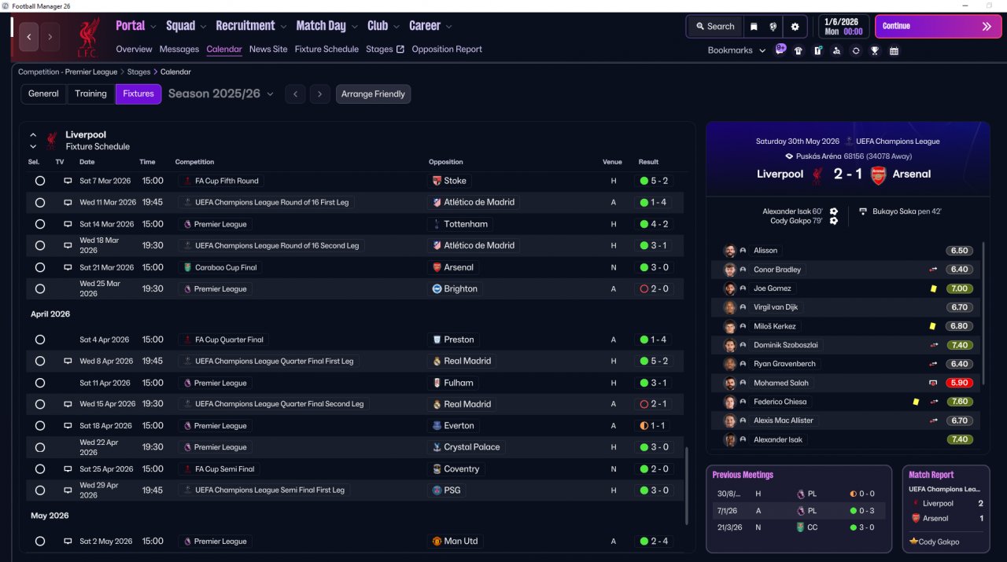
Task: Open the Overview submenu item
Action: point(134,49)
